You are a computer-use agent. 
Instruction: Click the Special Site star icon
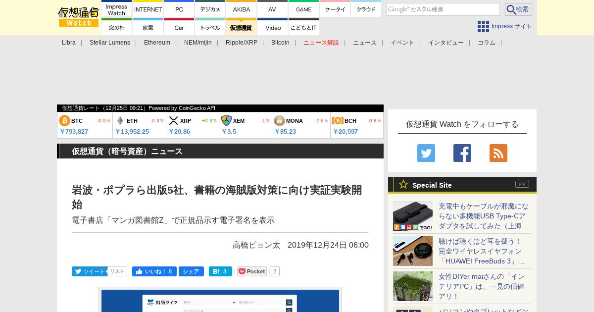[403, 184]
